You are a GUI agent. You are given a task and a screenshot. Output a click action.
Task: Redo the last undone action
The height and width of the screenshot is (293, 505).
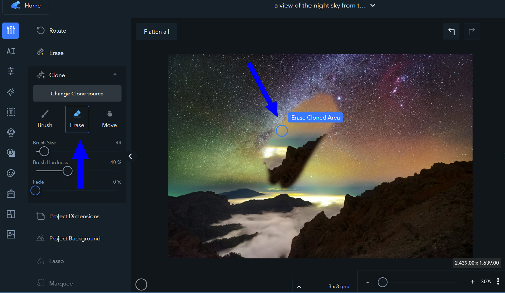[x=472, y=31]
